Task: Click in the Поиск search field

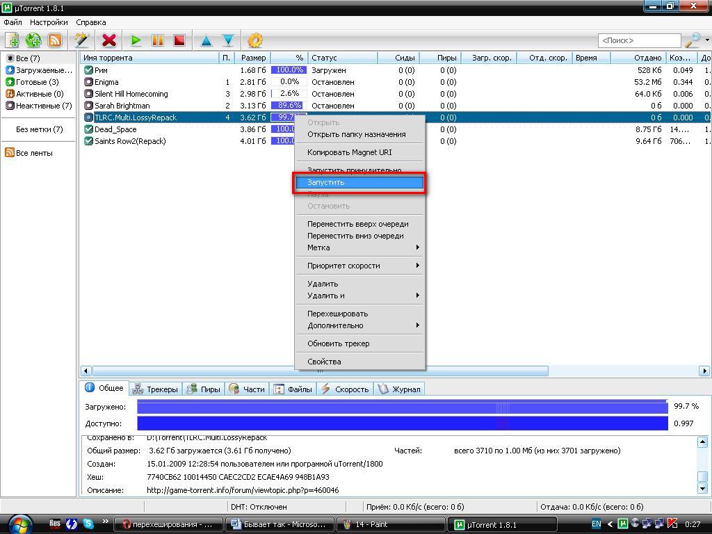Action: (640, 40)
